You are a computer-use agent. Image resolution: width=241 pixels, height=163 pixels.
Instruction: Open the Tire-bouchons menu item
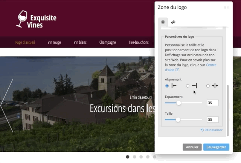[139, 42]
